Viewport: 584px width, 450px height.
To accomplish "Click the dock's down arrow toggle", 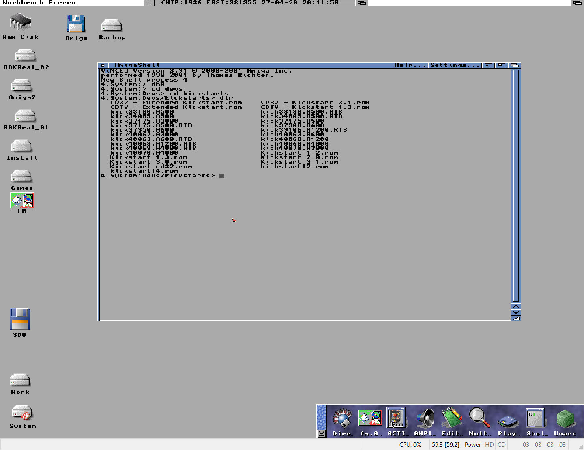I will tap(322, 433).
